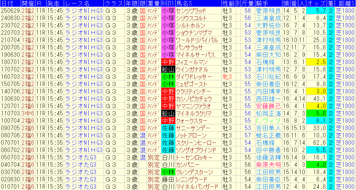This screenshot has height=190, width=356.
Task: Select jockey 蛯名正義
Action: (x=268, y=135)
